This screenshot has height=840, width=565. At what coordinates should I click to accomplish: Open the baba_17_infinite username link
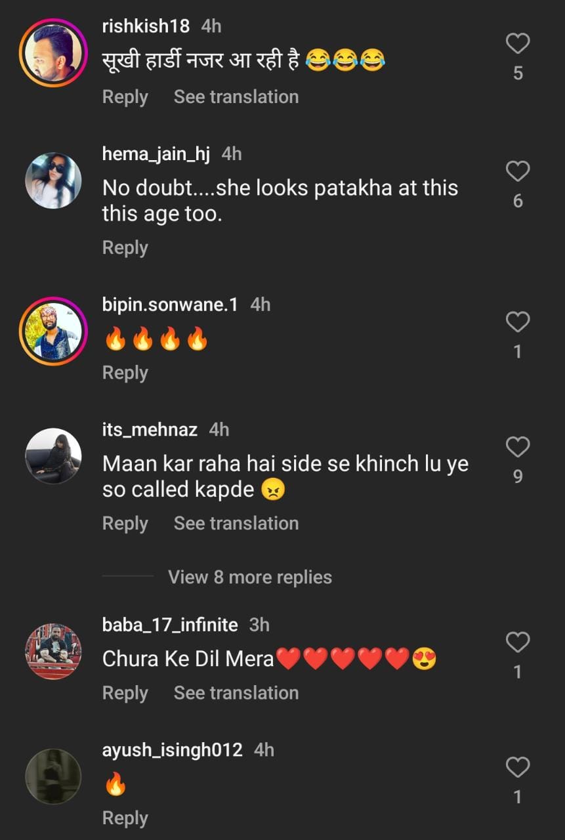click(170, 624)
